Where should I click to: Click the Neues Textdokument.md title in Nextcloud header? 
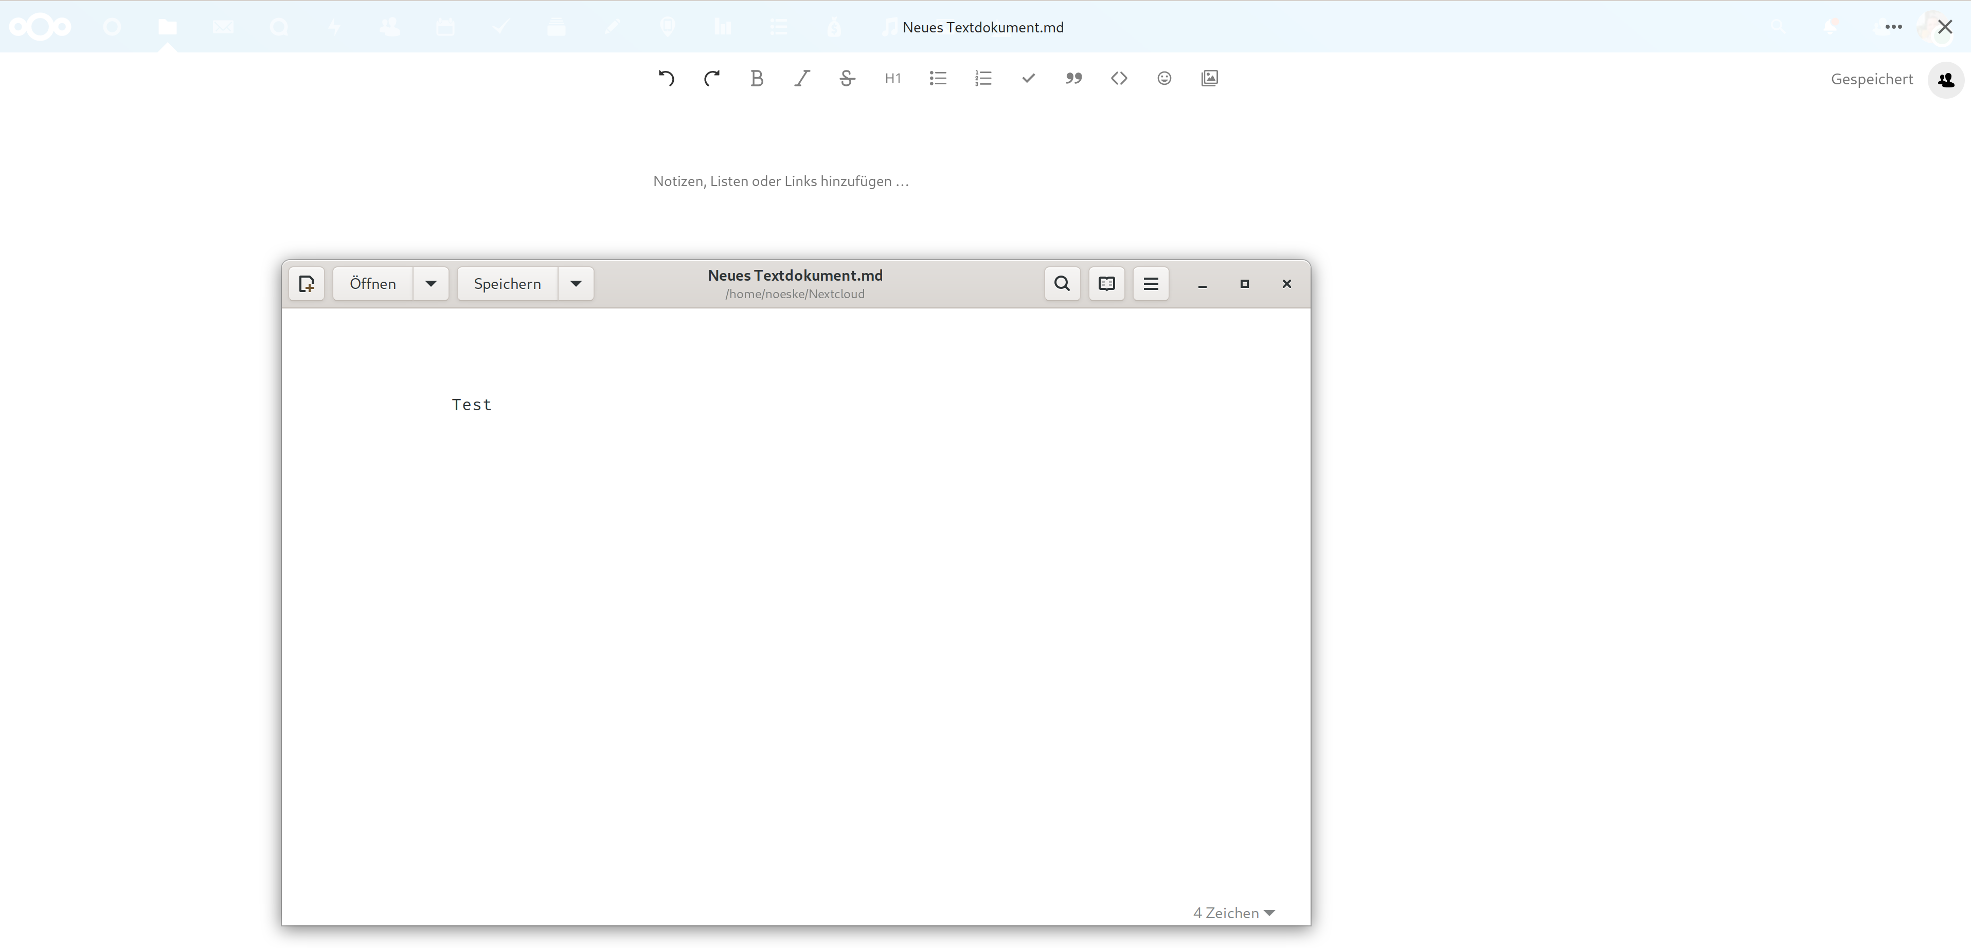click(982, 28)
